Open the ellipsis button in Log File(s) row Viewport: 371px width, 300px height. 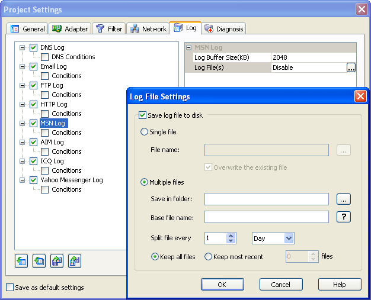(x=351, y=67)
